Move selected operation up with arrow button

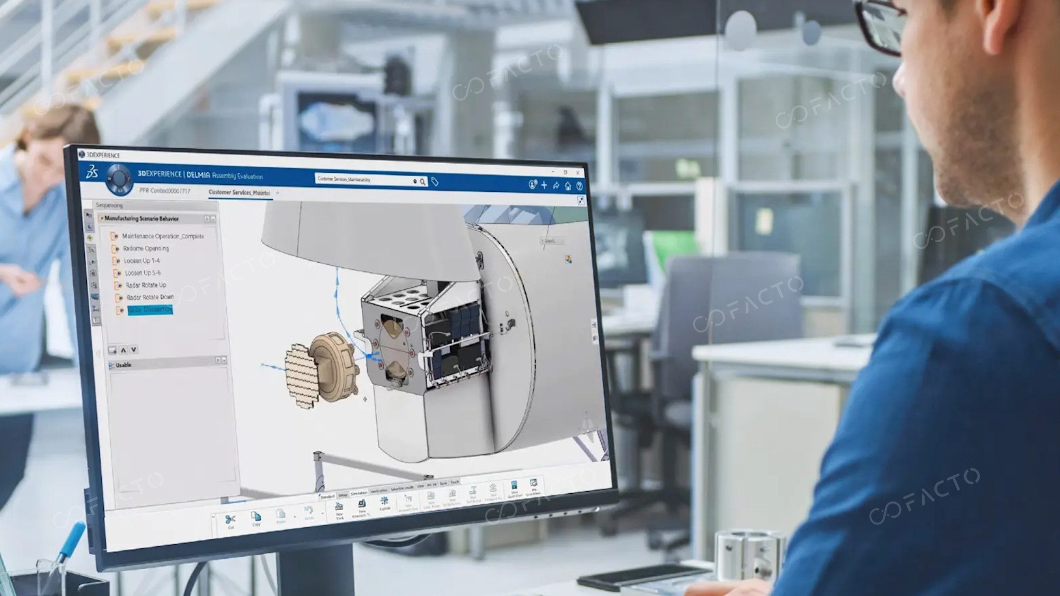point(123,350)
